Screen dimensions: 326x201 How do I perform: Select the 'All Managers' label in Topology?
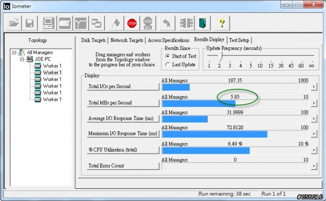(x=40, y=52)
